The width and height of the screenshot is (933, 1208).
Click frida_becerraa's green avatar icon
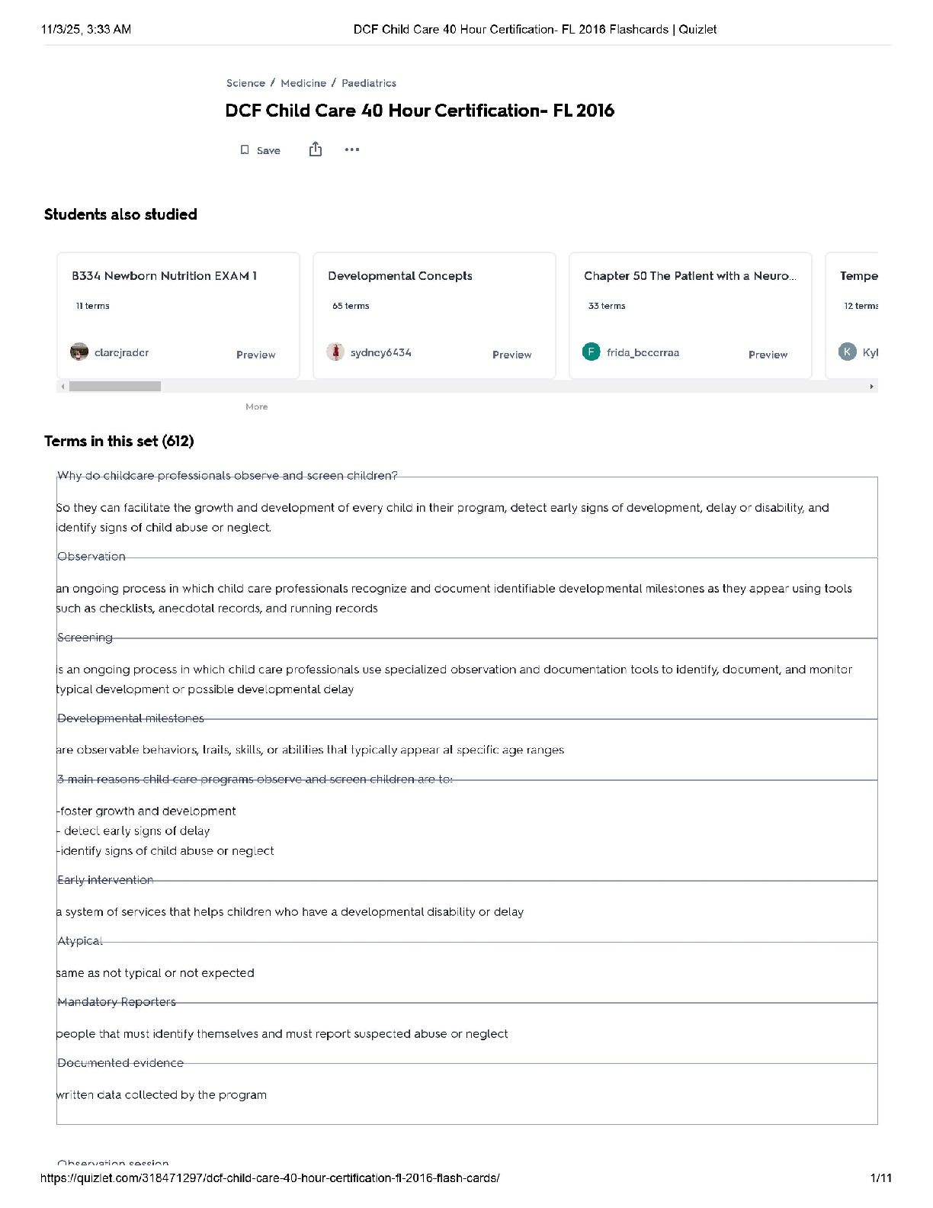(591, 352)
